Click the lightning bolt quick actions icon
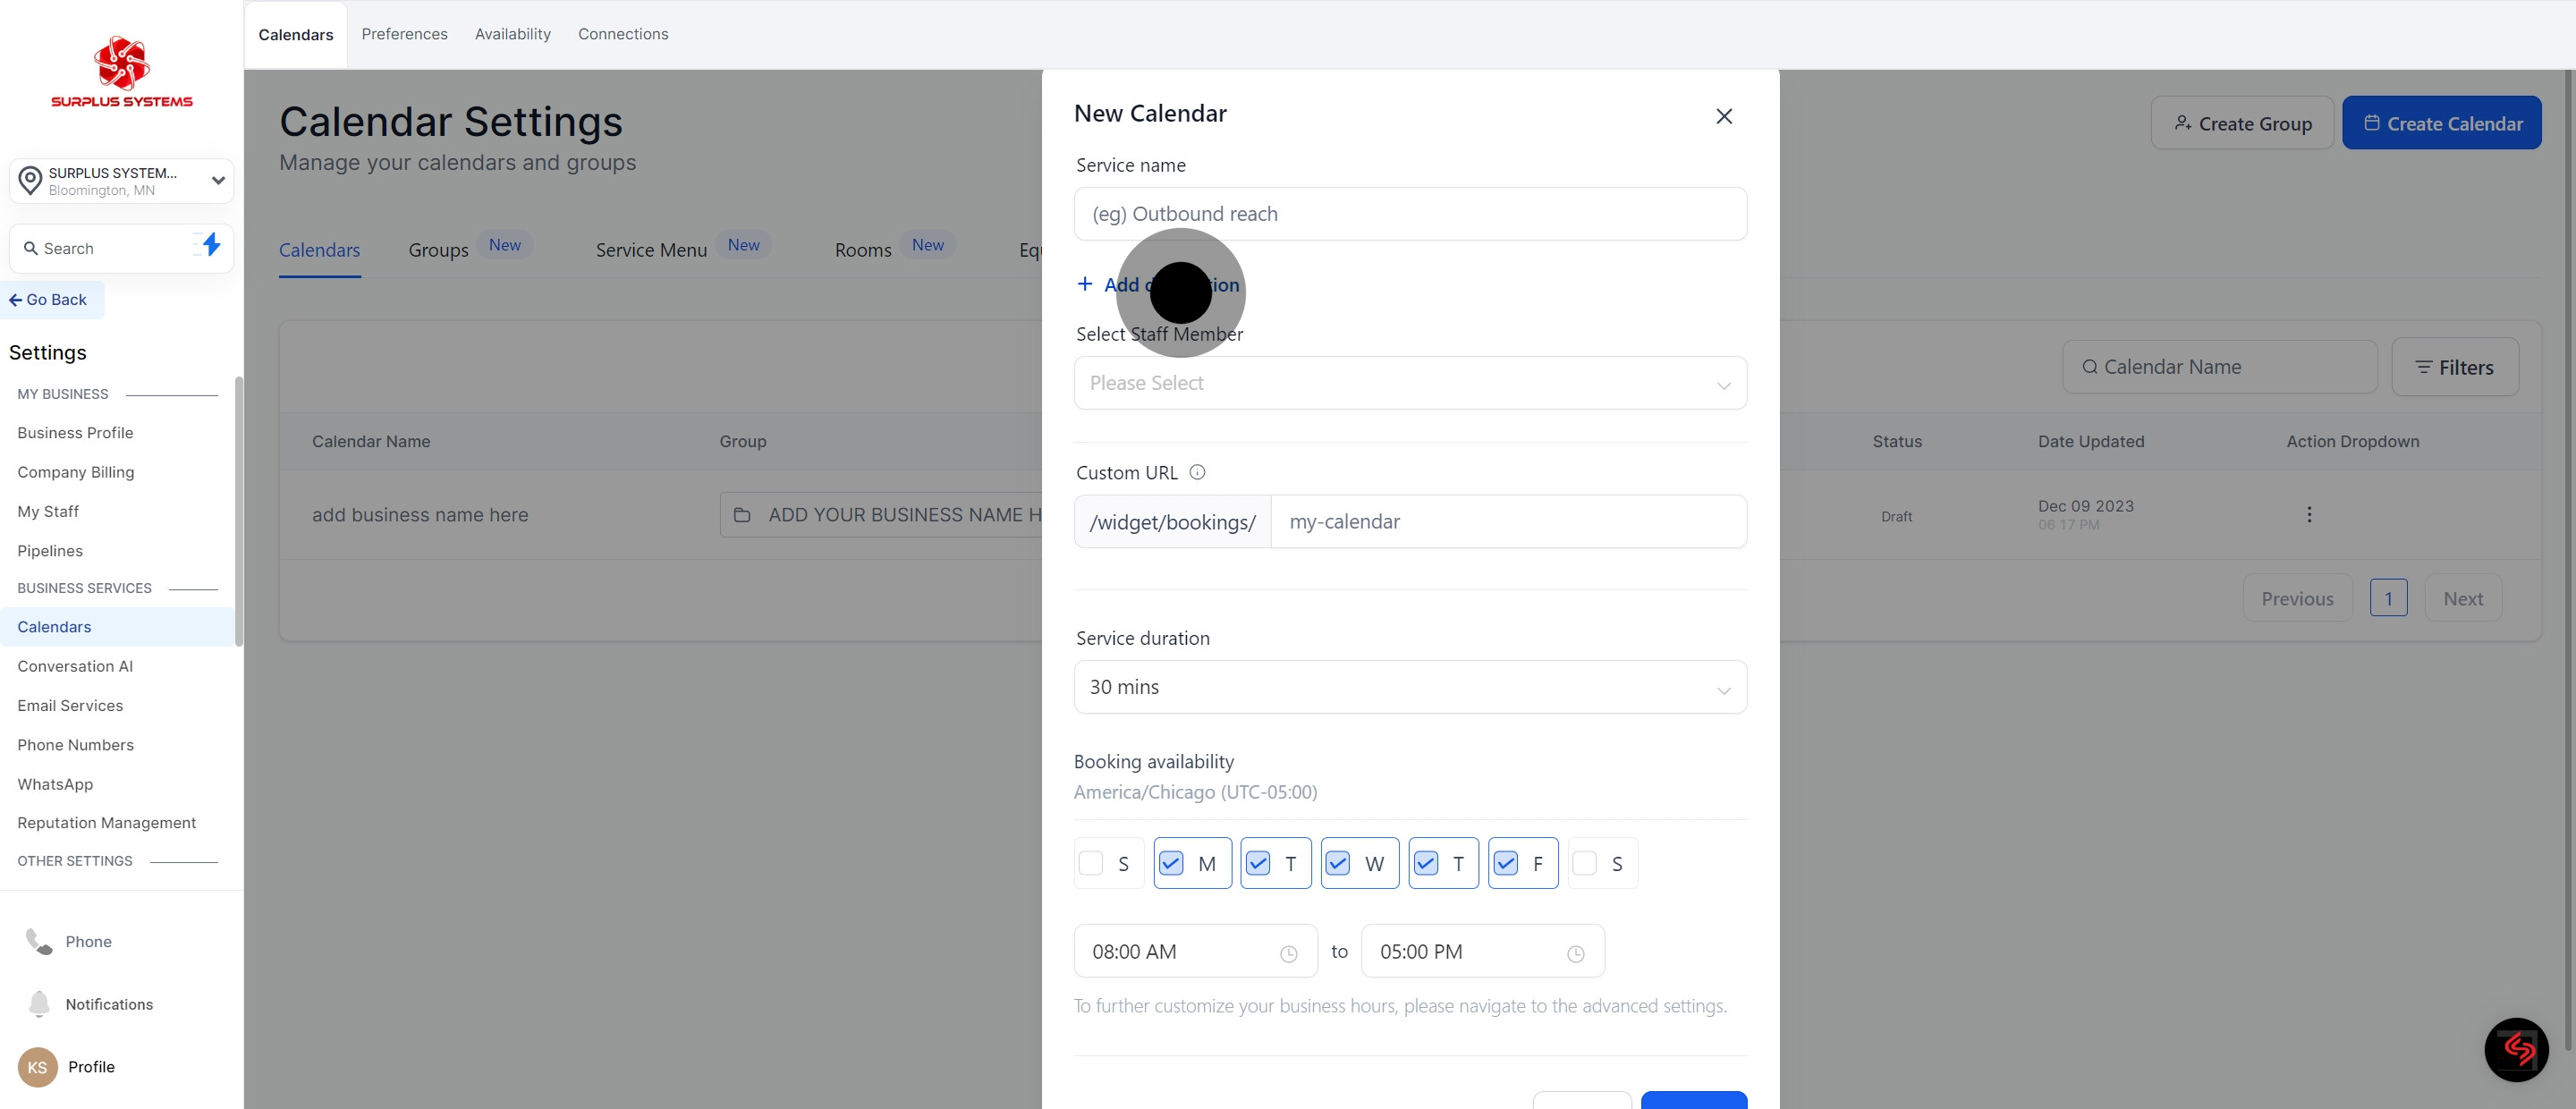The image size is (2576, 1109). tap(210, 245)
